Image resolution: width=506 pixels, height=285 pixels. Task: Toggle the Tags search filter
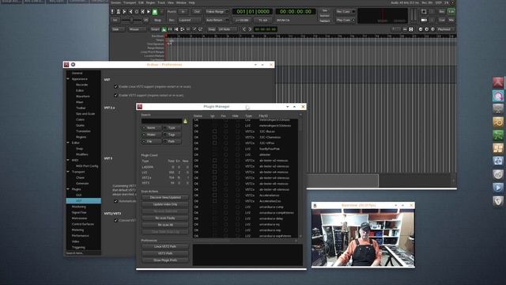click(172, 135)
